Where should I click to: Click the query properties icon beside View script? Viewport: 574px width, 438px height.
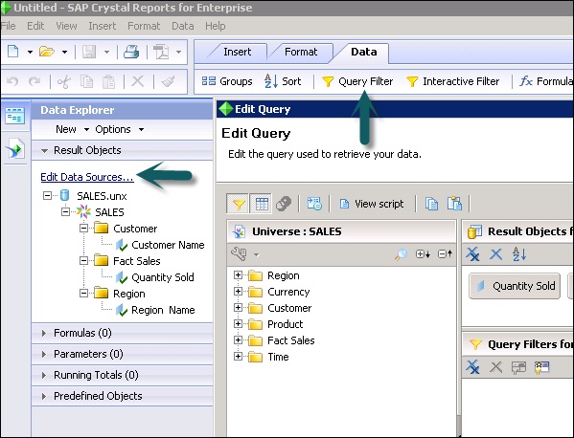click(314, 204)
